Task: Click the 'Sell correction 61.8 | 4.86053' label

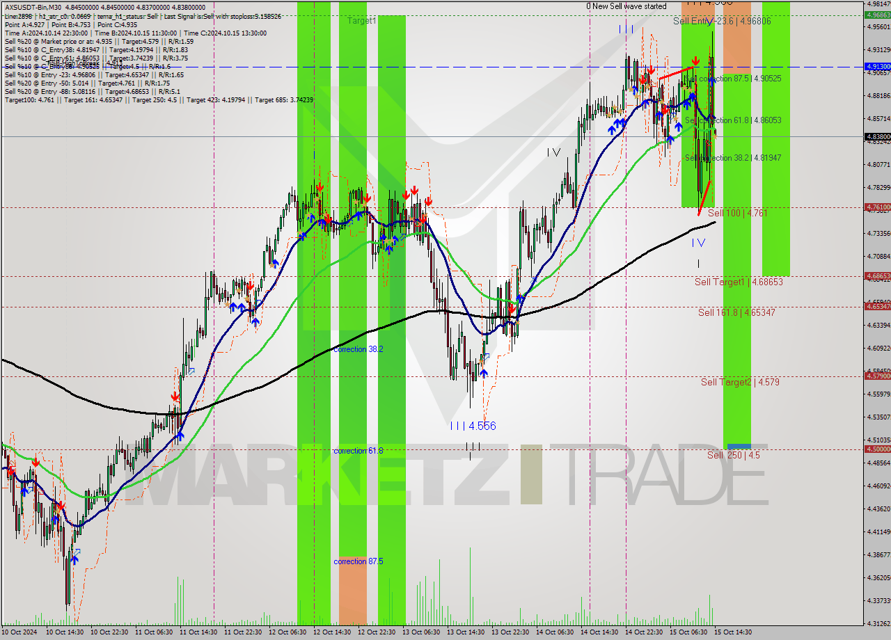Action: pos(733,120)
